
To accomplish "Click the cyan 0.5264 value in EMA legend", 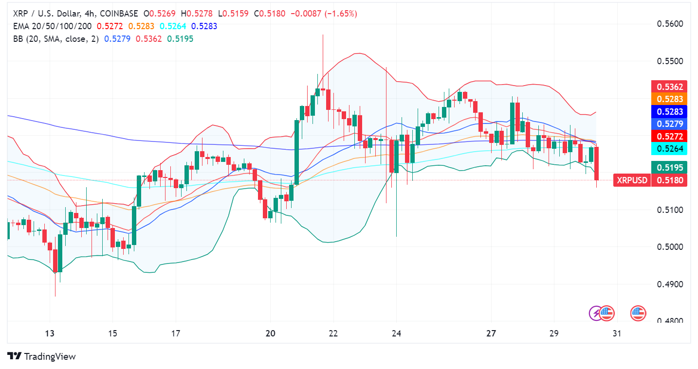I will 172,26.
